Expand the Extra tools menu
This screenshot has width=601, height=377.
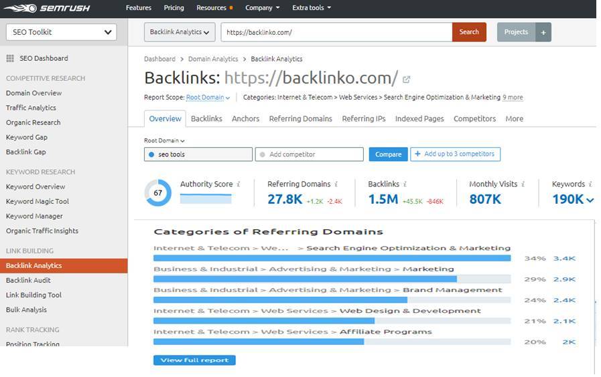pos(312,7)
